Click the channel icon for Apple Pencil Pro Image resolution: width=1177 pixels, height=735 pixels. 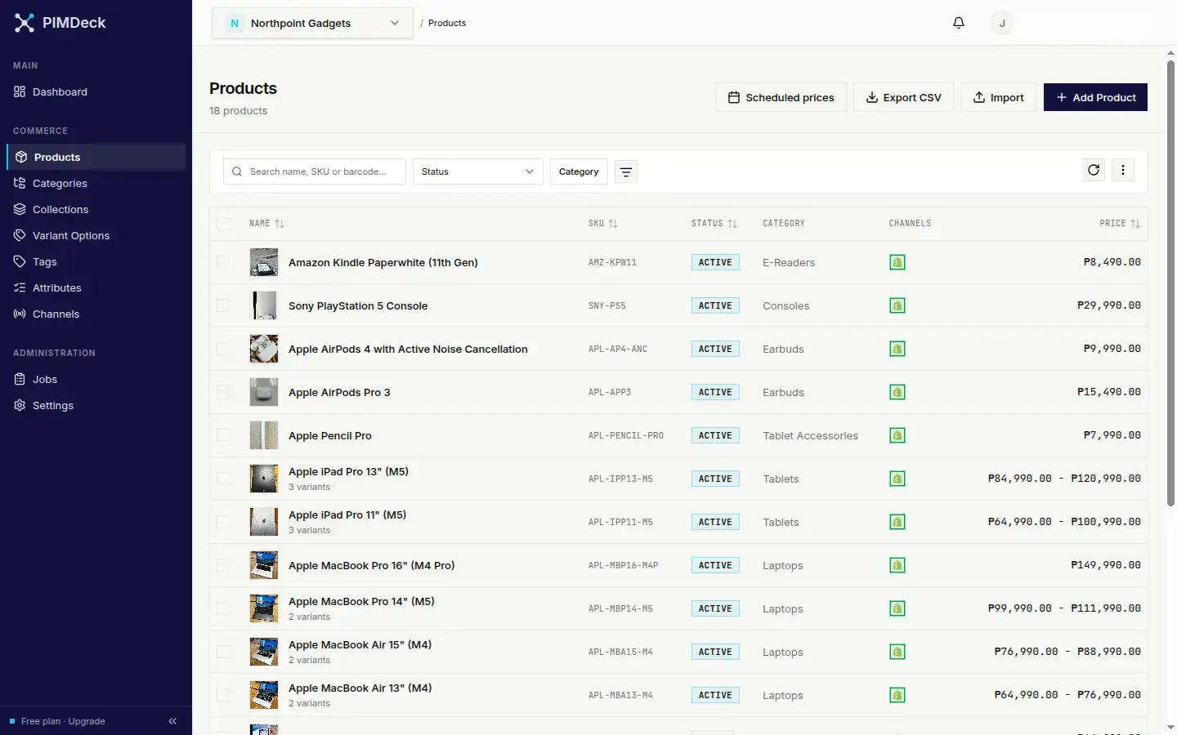[x=897, y=435]
